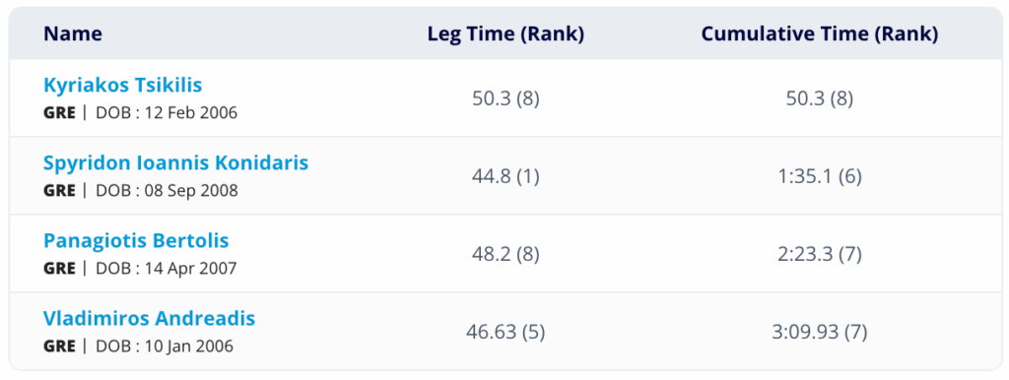
Task: Click the DOB 14 Apr 2007 text
Action: coord(167,269)
